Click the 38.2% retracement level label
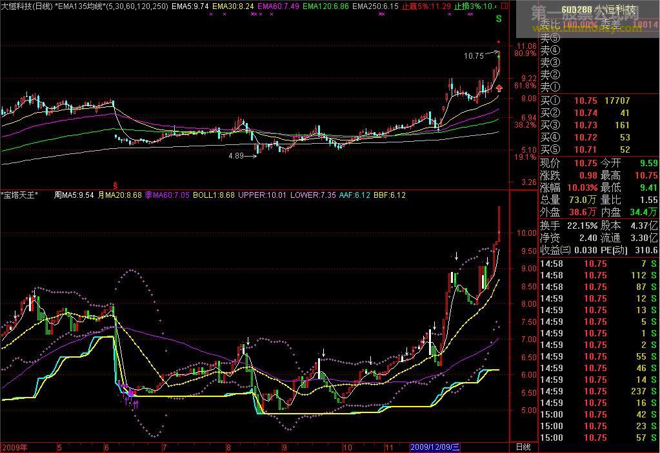Viewport: 660px width, 453px height. [525, 125]
